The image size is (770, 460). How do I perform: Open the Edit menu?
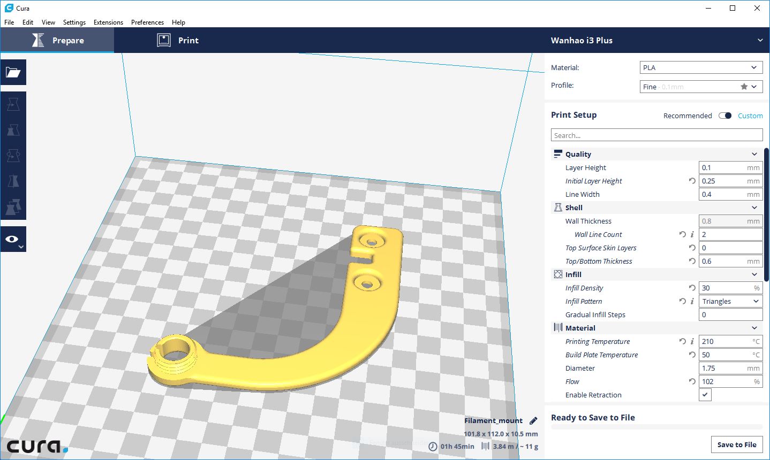(x=28, y=22)
